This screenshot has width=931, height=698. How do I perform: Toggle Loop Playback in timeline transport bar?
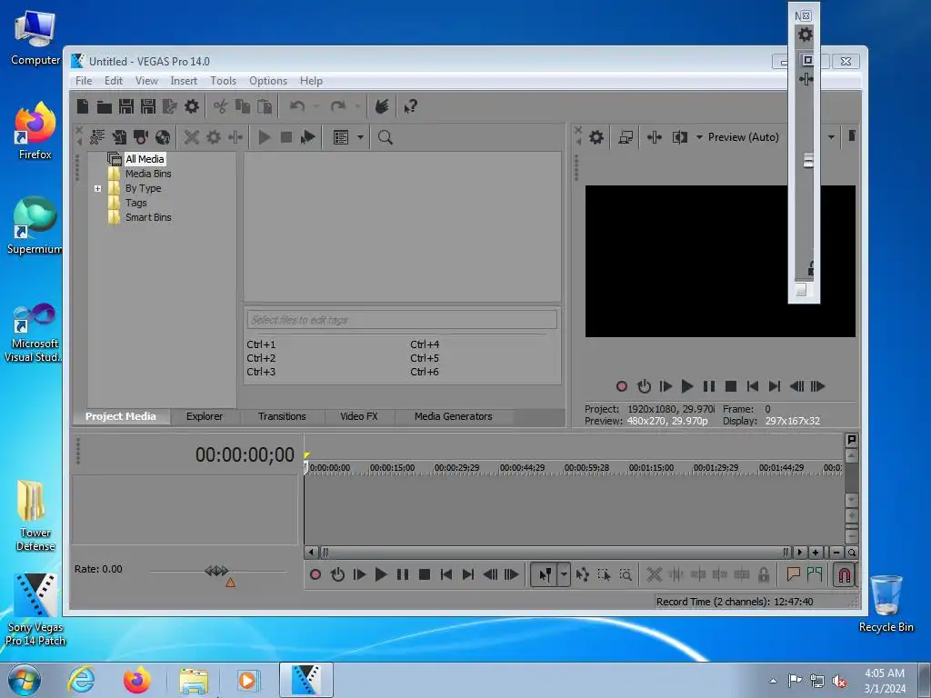[x=337, y=574]
